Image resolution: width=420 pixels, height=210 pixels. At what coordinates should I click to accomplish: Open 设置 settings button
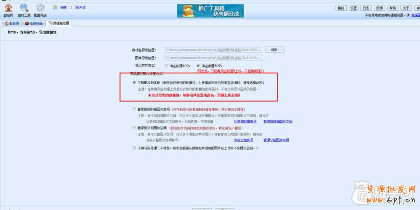(354, 8)
